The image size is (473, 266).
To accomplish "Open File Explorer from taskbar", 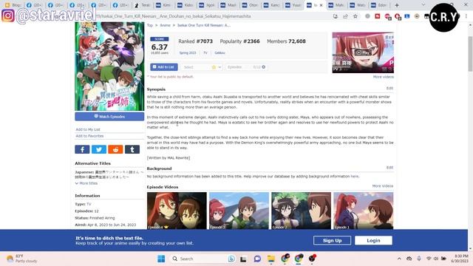I will coord(271,259).
